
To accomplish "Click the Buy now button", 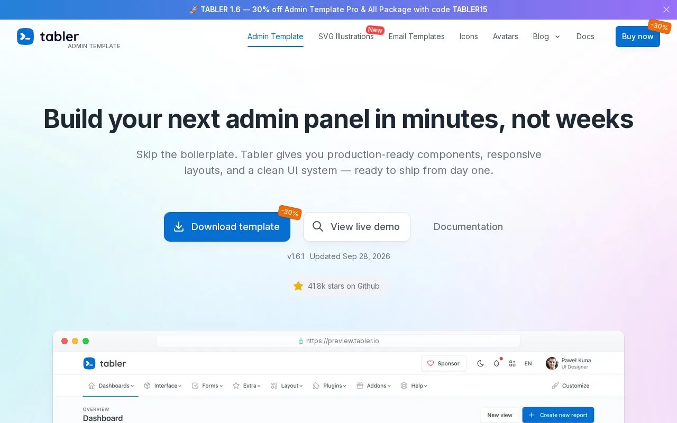I will [x=638, y=36].
